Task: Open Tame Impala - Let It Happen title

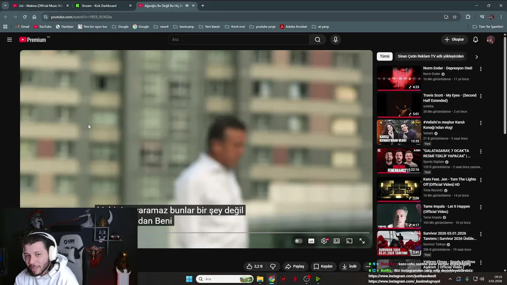Action: 446,209
